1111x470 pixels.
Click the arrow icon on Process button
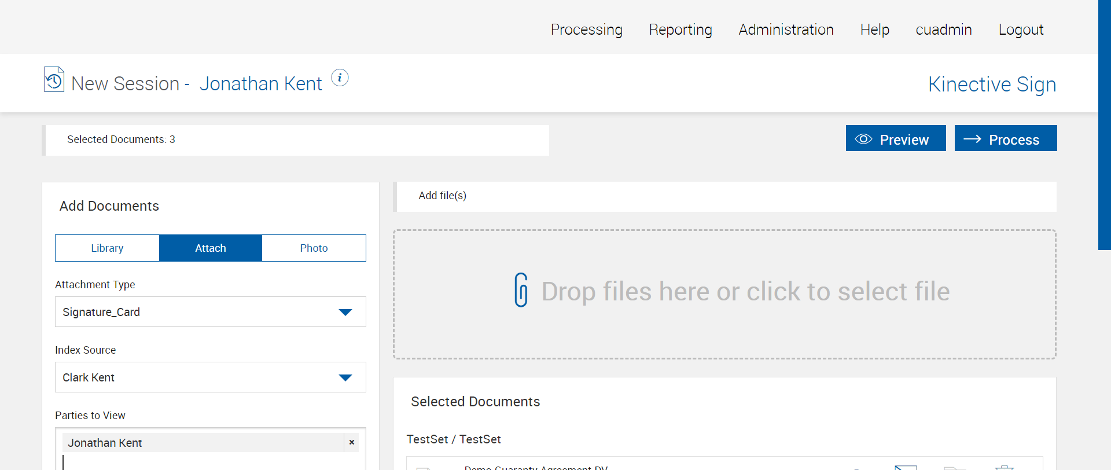point(972,139)
